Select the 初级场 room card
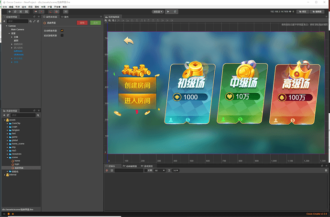This screenshot has height=217, width=330. [190, 93]
